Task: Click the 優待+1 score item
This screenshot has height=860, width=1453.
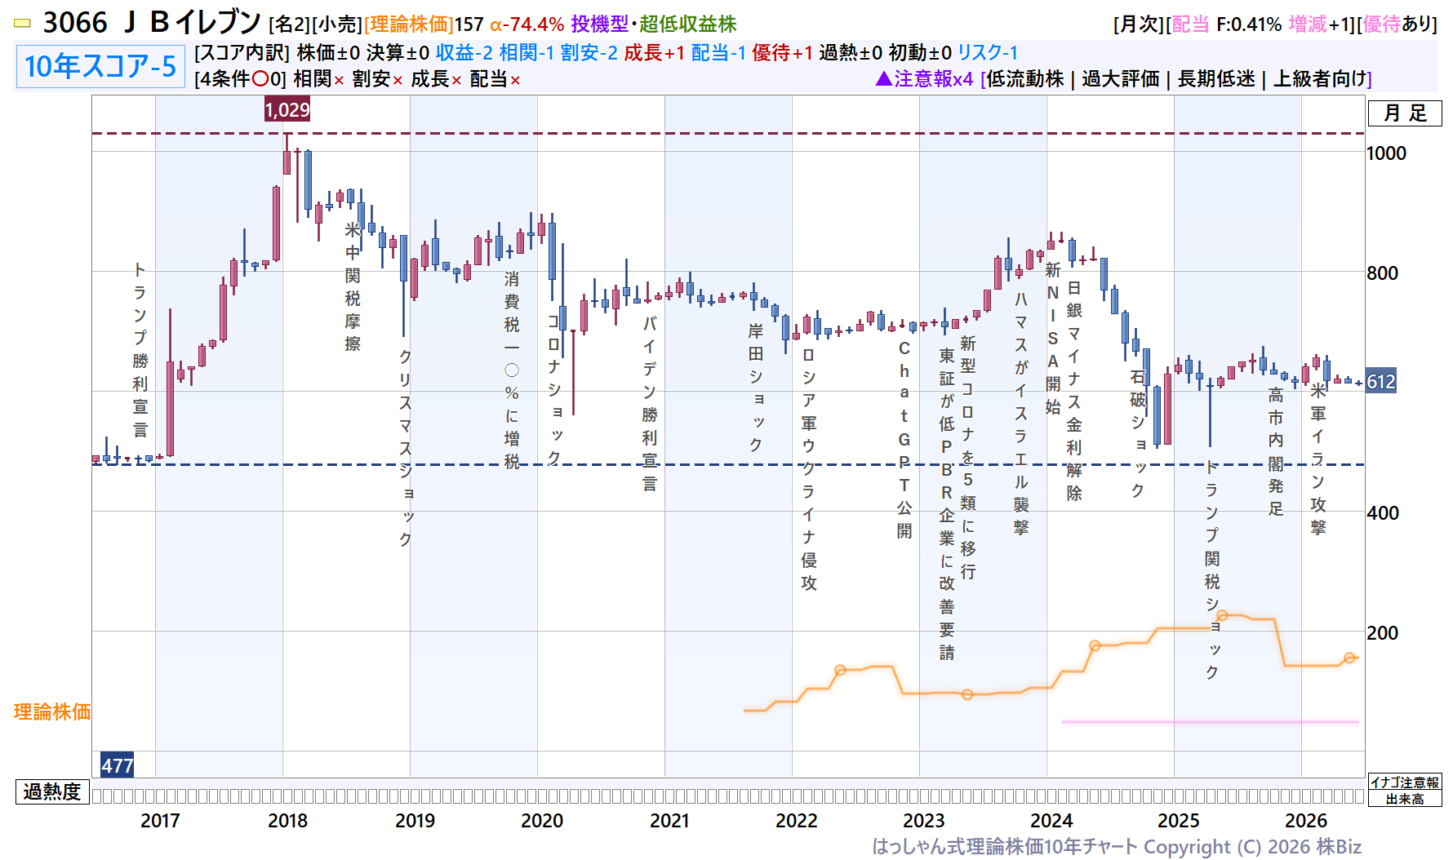Action: (782, 53)
